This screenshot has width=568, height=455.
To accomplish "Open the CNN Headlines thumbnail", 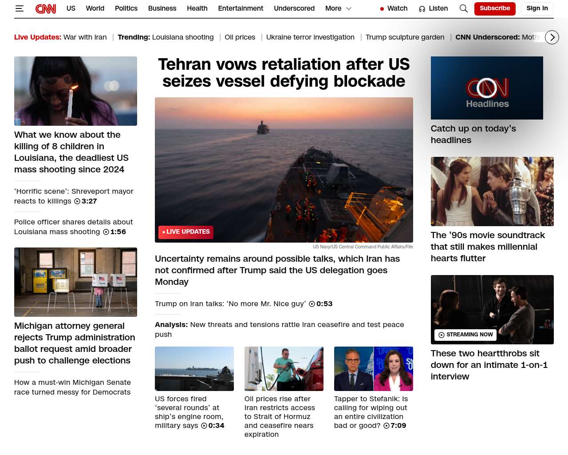I will click(487, 88).
